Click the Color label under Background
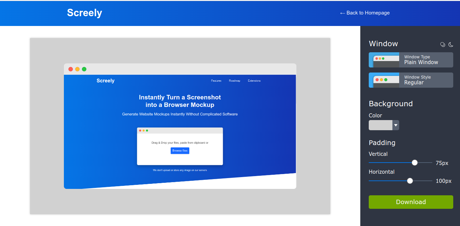Image resolution: width=460 pixels, height=226 pixels. tap(376, 115)
